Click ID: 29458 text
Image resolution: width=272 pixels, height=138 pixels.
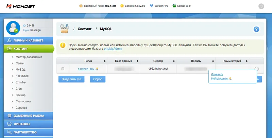click(x=29, y=25)
